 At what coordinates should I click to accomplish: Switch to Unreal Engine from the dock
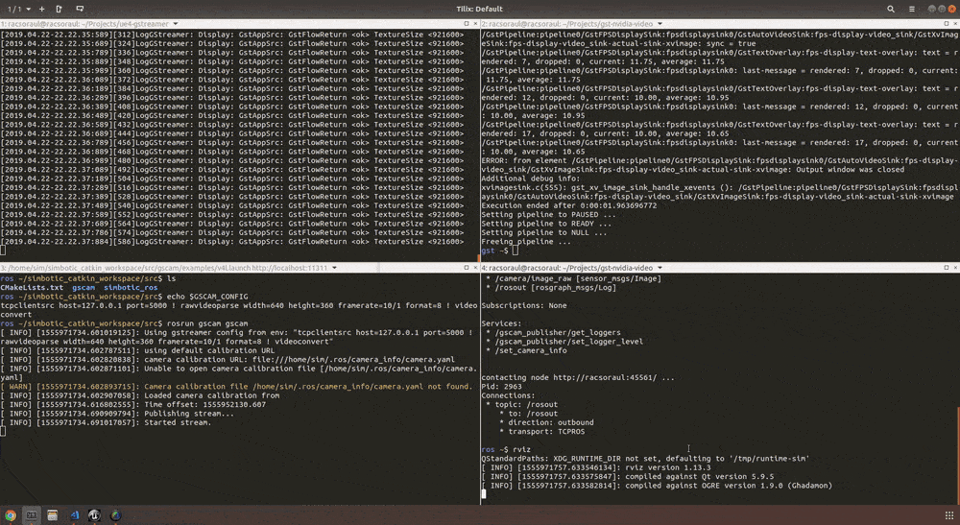click(x=94, y=515)
